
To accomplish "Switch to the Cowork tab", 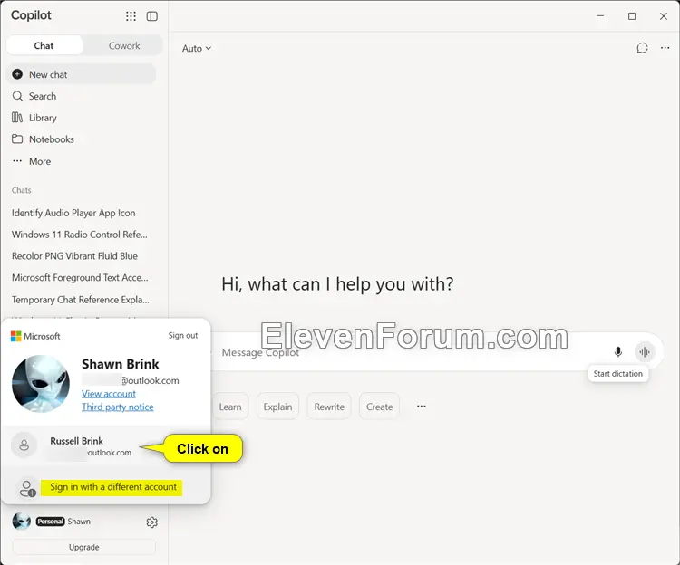I will tap(124, 45).
